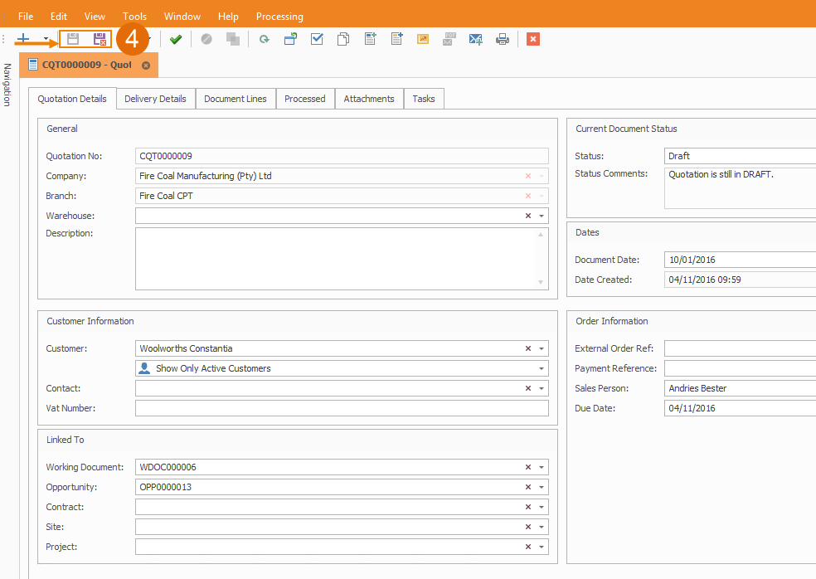Open the Warehouse dropdown
Image resolution: width=816 pixels, height=579 pixels.
540,215
